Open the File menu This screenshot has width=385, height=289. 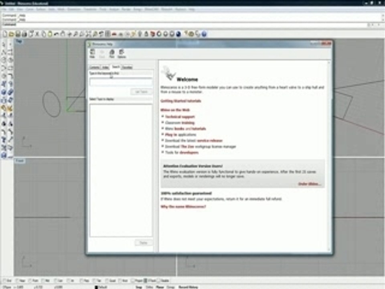point(4,9)
